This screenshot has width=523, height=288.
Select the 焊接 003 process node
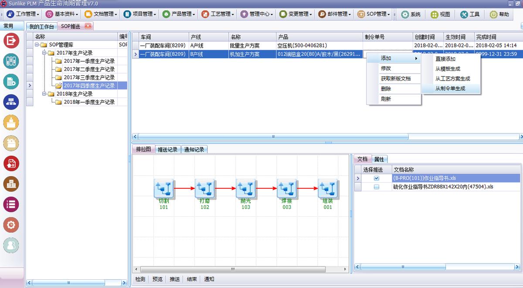[286, 188]
